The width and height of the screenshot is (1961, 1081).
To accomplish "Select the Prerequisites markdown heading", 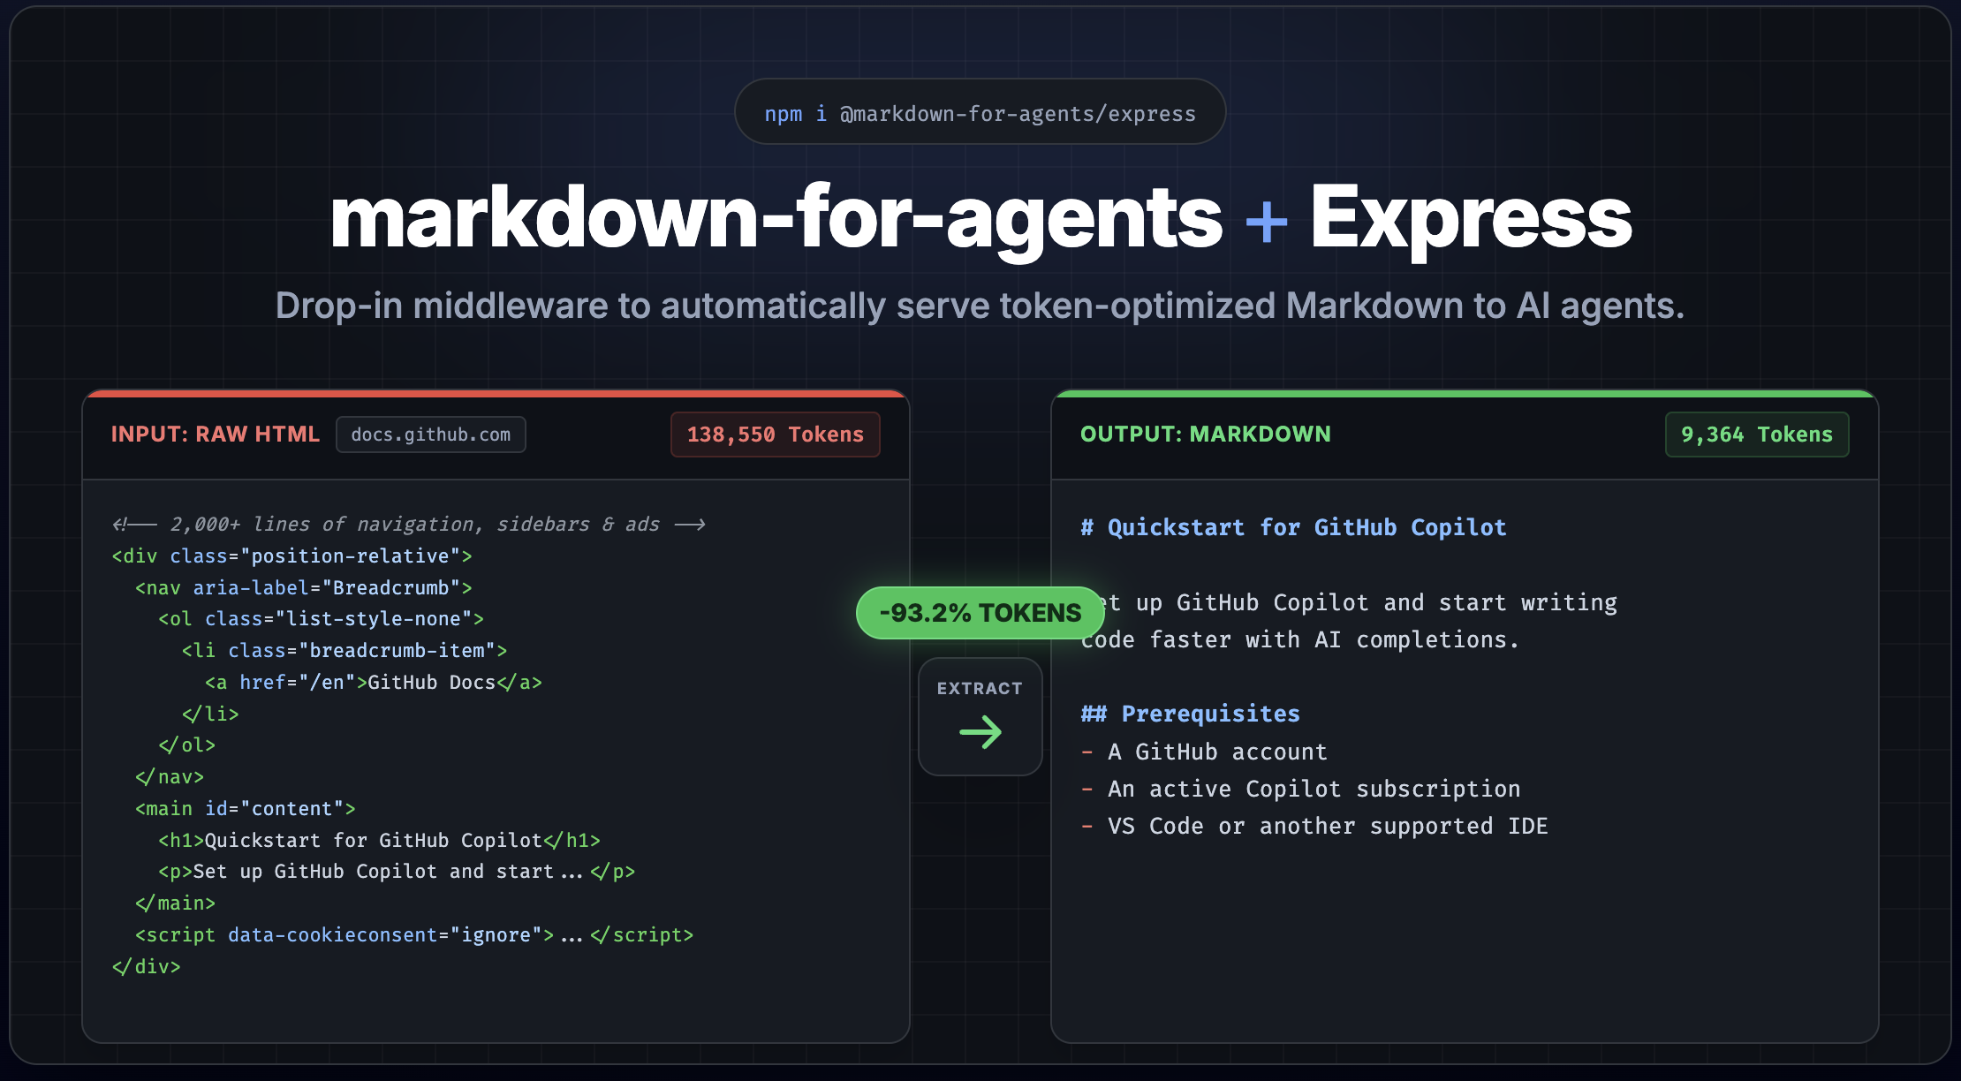I will tap(1190, 713).
